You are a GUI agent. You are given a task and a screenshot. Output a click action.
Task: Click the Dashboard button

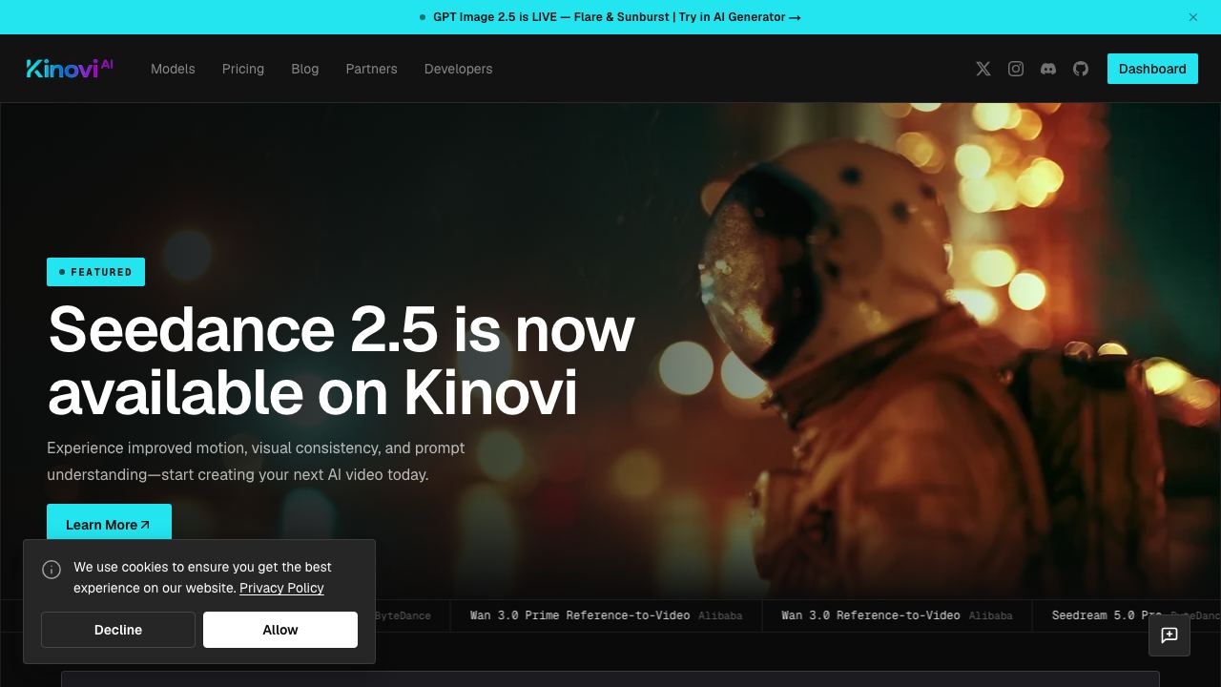click(x=1152, y=69)
